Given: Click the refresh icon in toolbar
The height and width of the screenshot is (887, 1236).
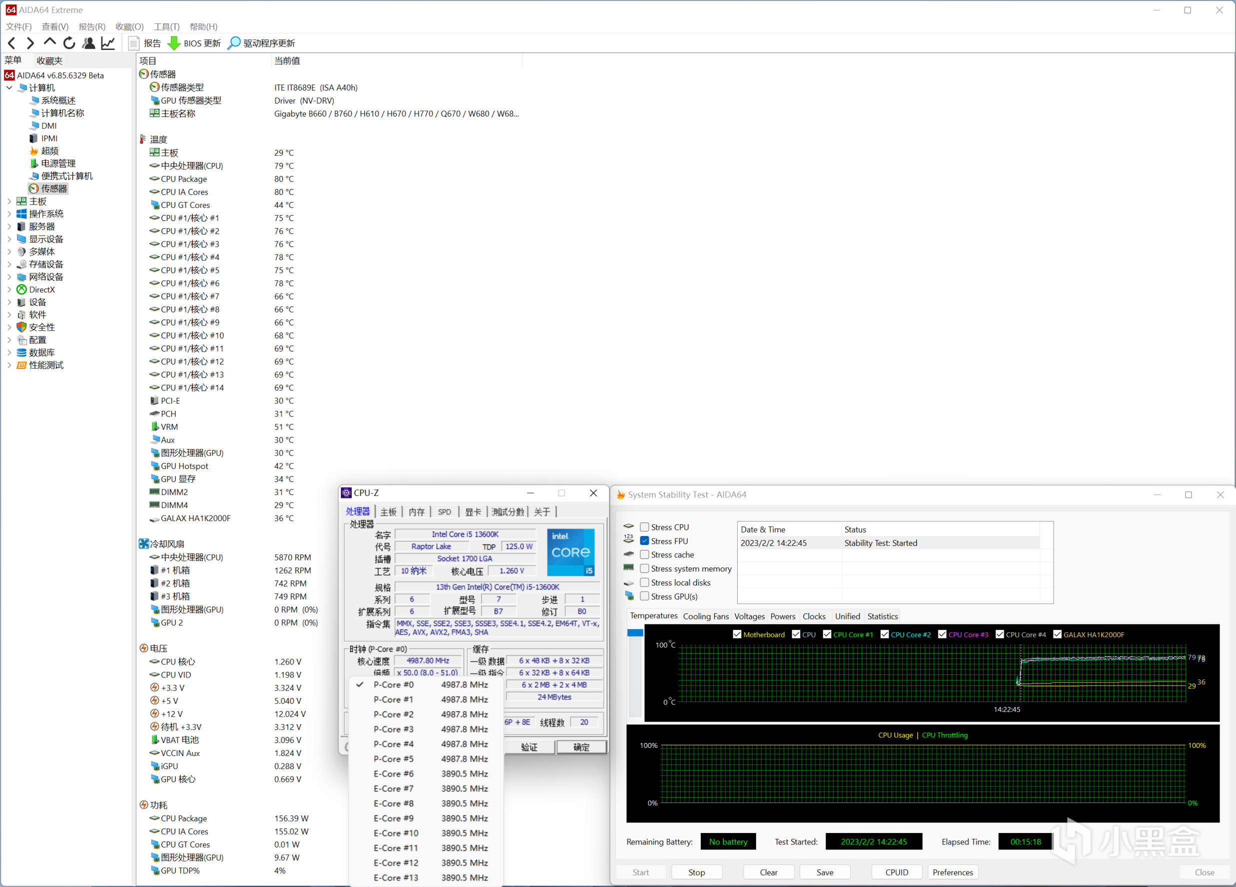Looking at the screenshot, I should 69,43.
